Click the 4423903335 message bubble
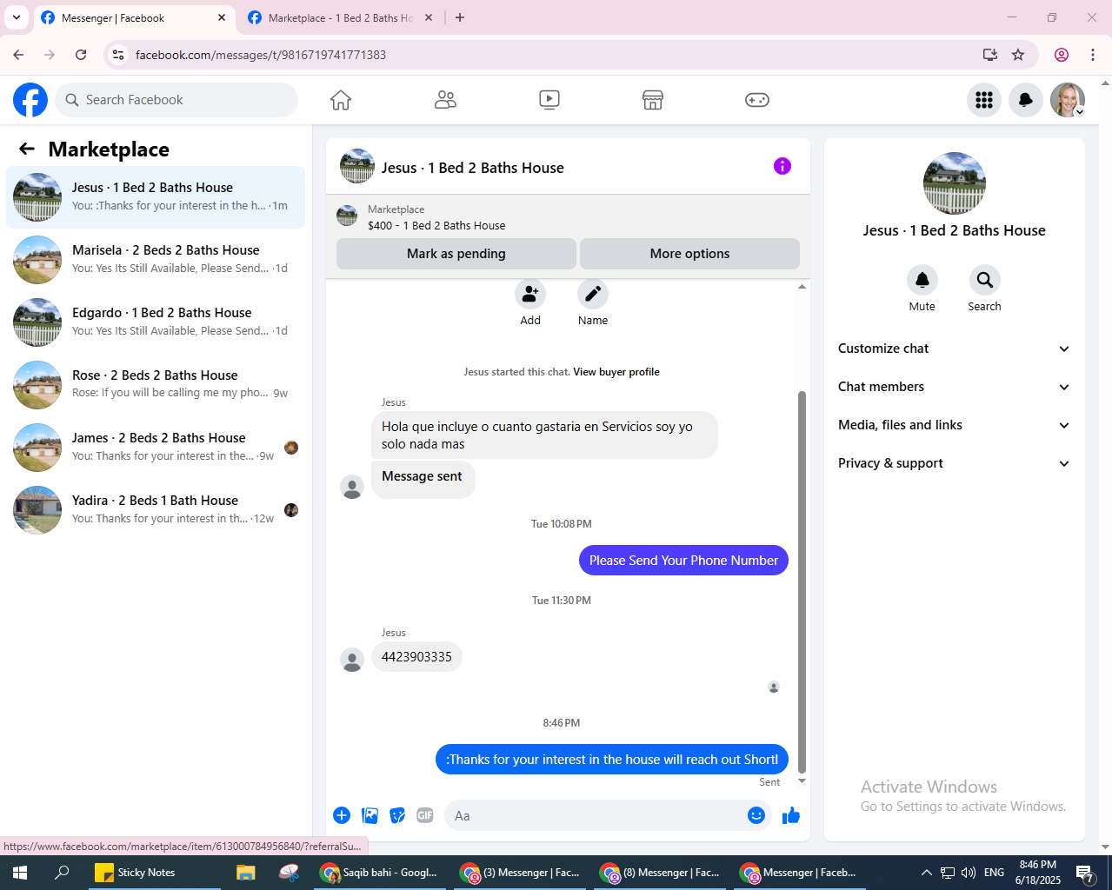1112x890 pixels. pyautogui.click(x=416, y=657)
